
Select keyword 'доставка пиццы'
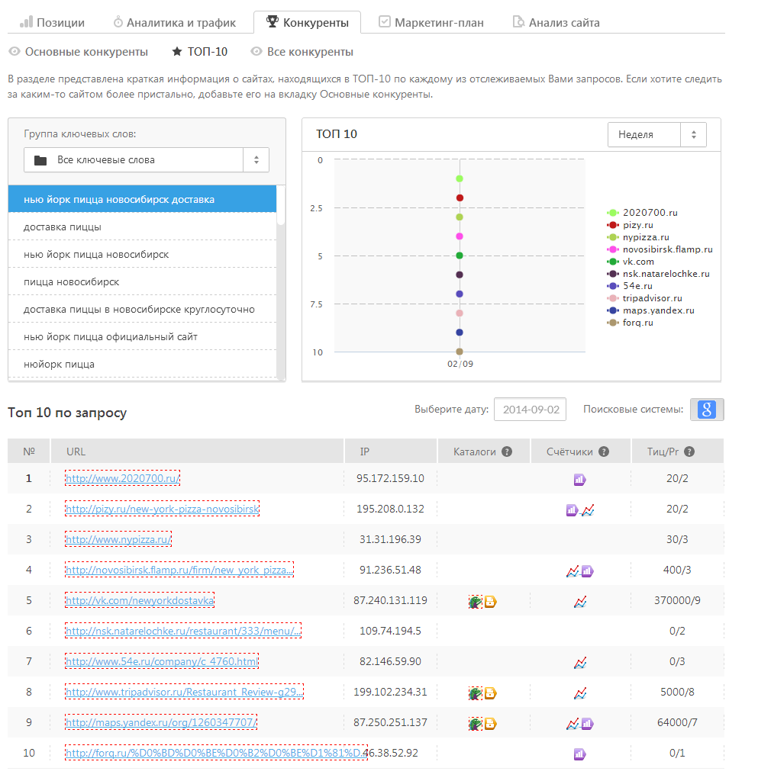click(143, 227)
